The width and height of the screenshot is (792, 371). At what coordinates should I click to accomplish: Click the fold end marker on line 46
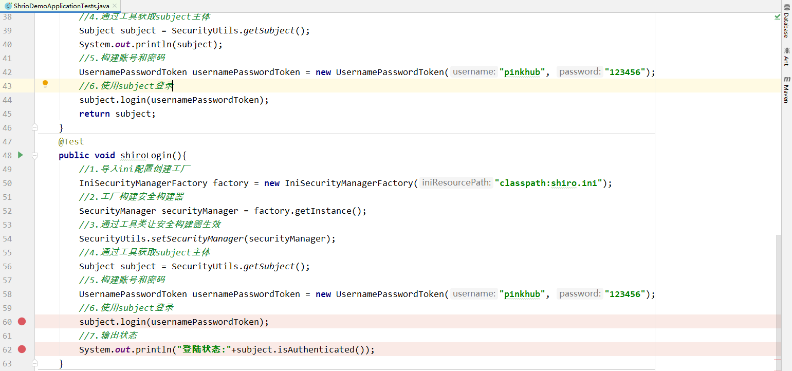(35, 127)
